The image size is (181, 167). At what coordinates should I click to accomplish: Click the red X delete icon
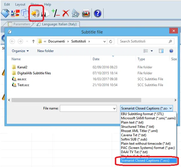[x=66, y=13]
